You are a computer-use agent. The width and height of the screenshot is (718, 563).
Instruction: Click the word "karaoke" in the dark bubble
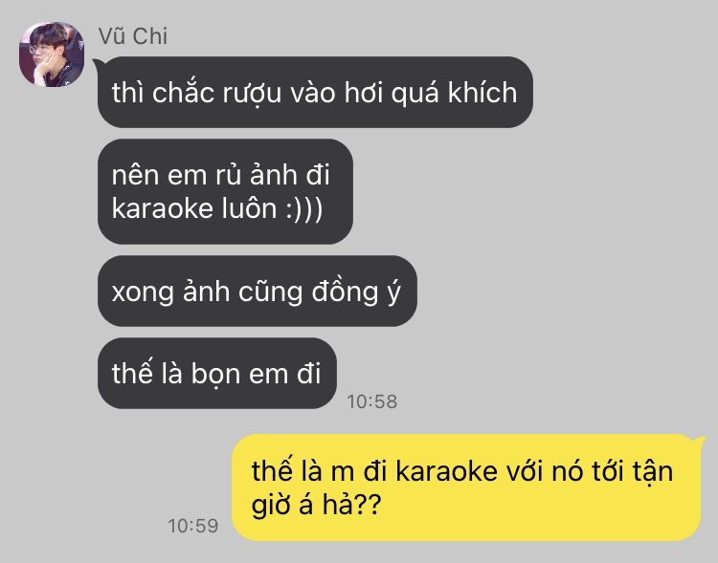click(x=163, y=208)
